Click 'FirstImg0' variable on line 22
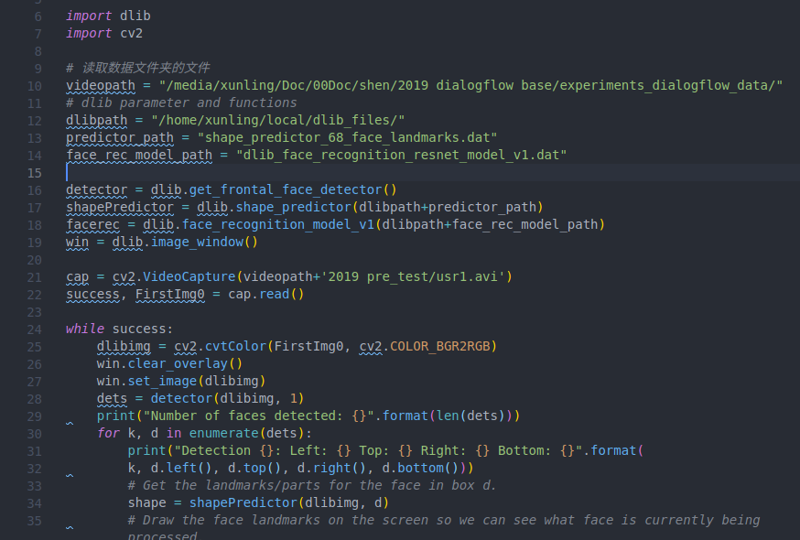Viewport: 800px width, 540px height. (x=170, y=294)
